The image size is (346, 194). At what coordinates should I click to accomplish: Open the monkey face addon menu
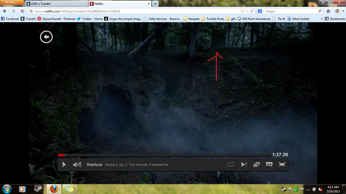[337, 11]
